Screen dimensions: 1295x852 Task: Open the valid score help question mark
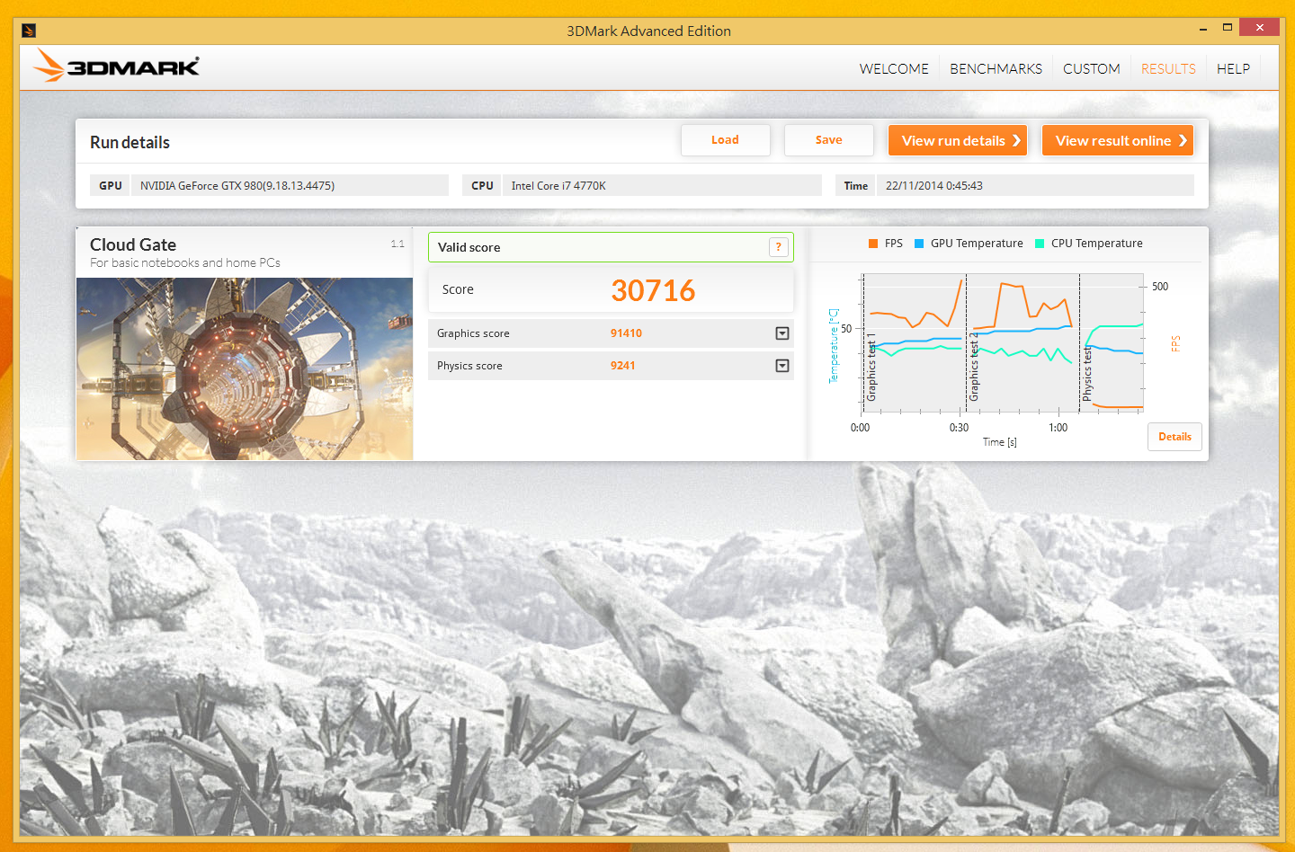pyautogui.click(x=779, y=247)
